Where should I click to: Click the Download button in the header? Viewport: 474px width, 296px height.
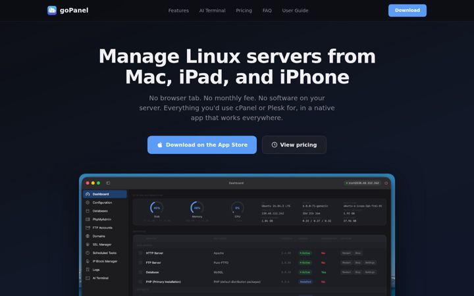(408, 11)
